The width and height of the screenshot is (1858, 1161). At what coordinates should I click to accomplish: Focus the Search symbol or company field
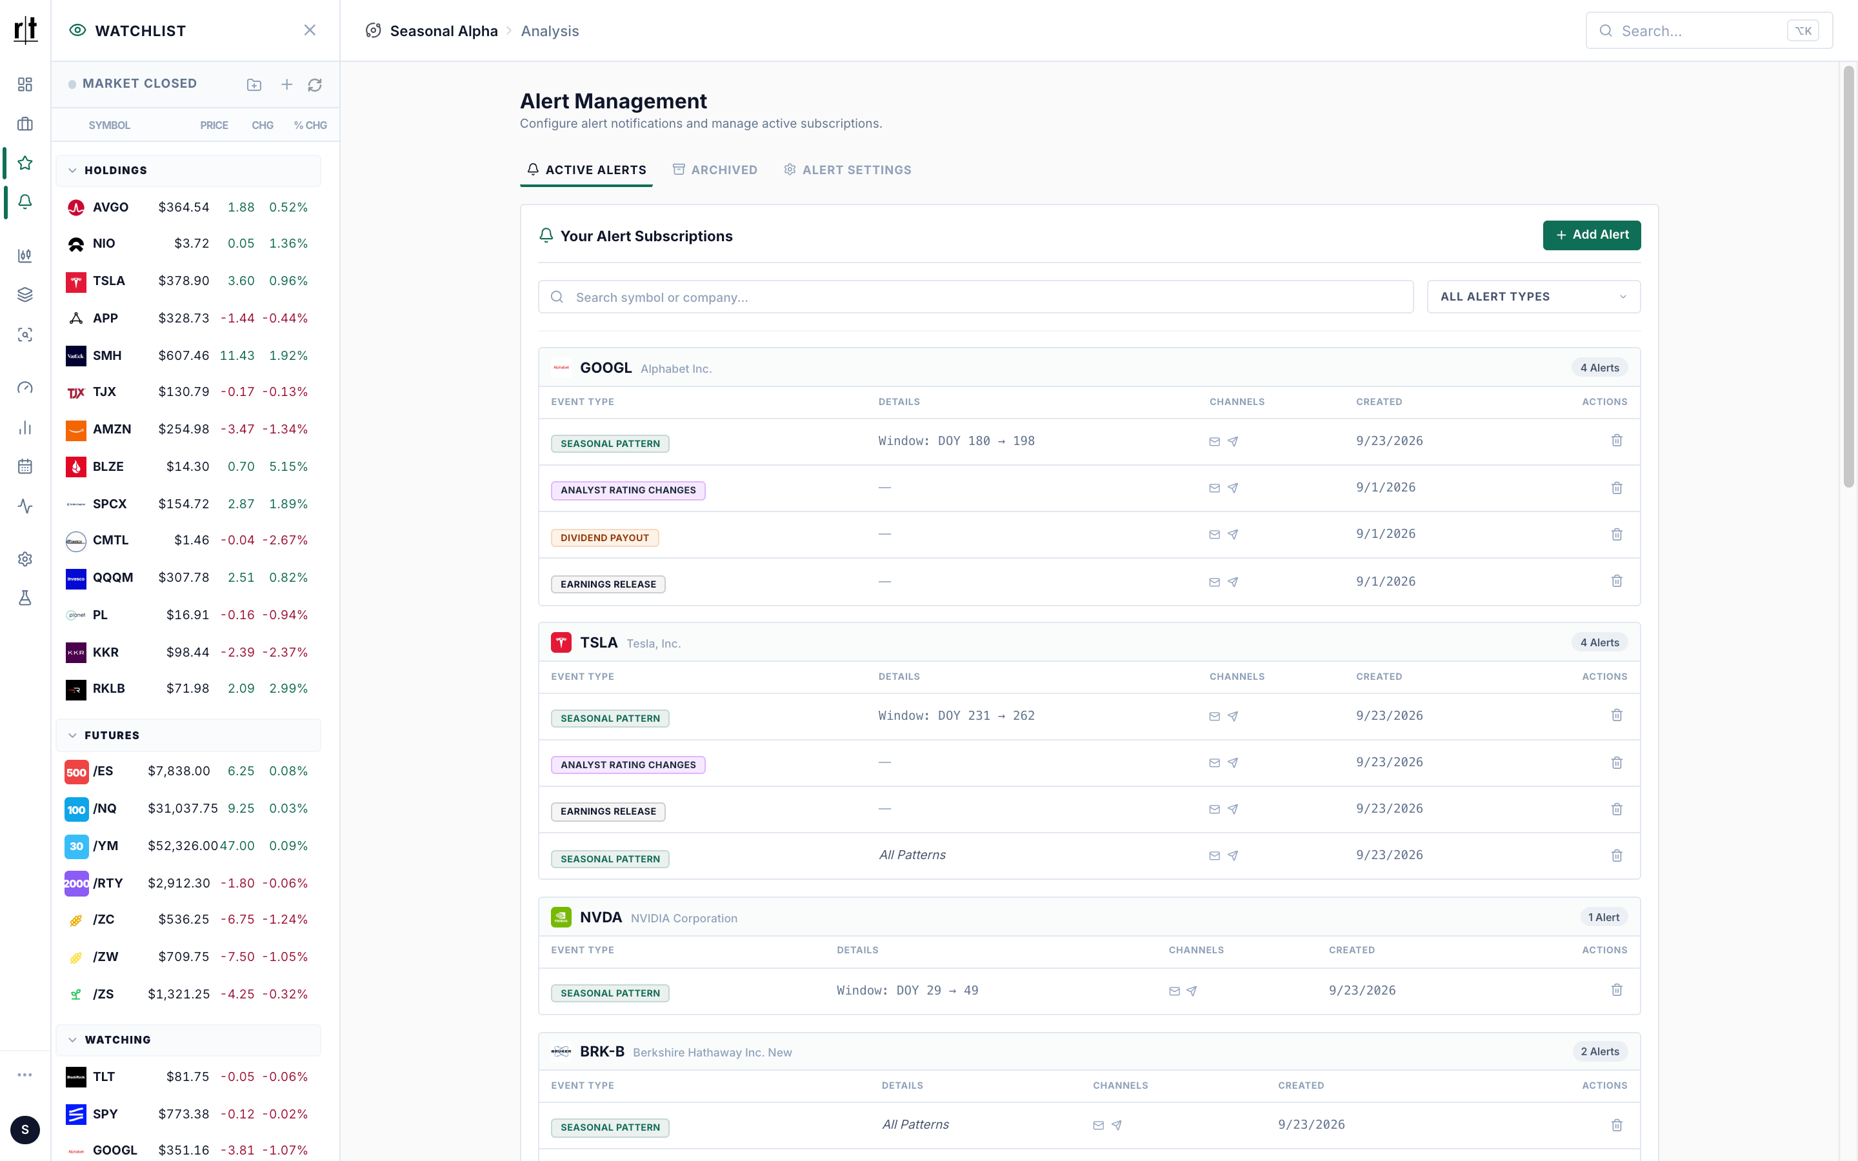(975, 297)
